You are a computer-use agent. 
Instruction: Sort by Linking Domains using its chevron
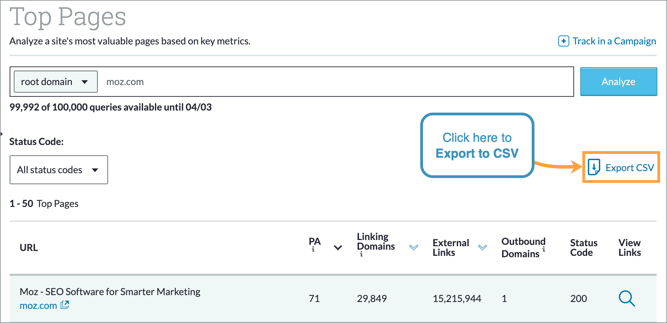coord(414,247)
